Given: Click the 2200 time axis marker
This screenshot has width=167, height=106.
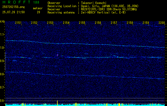Looking at the screenshot, I should tap(162, 23).
